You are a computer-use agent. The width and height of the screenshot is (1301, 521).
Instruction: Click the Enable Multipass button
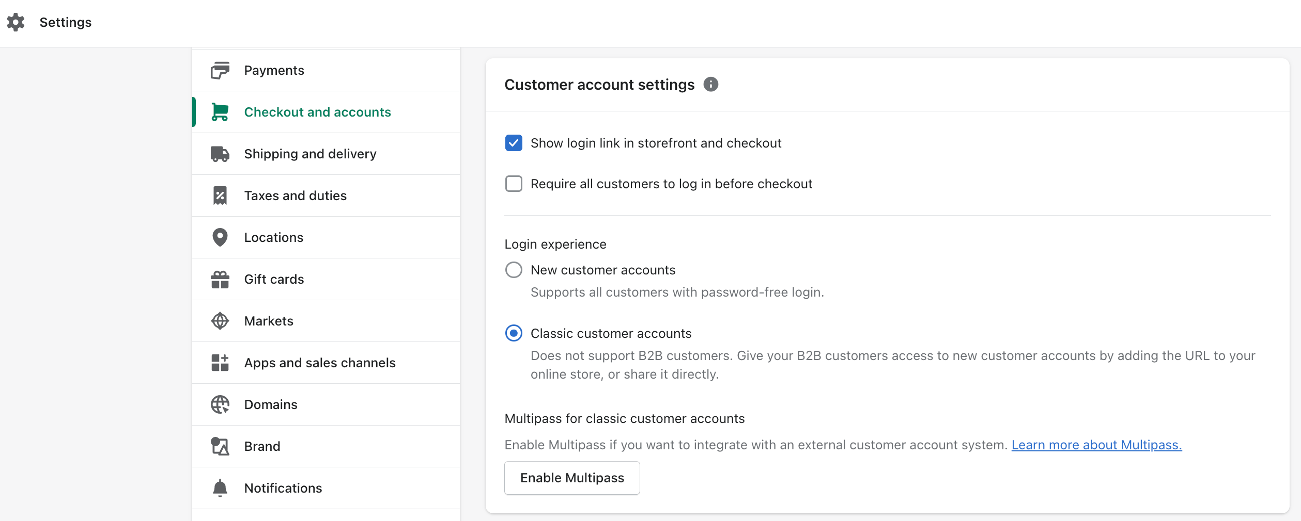coord(571,478)
